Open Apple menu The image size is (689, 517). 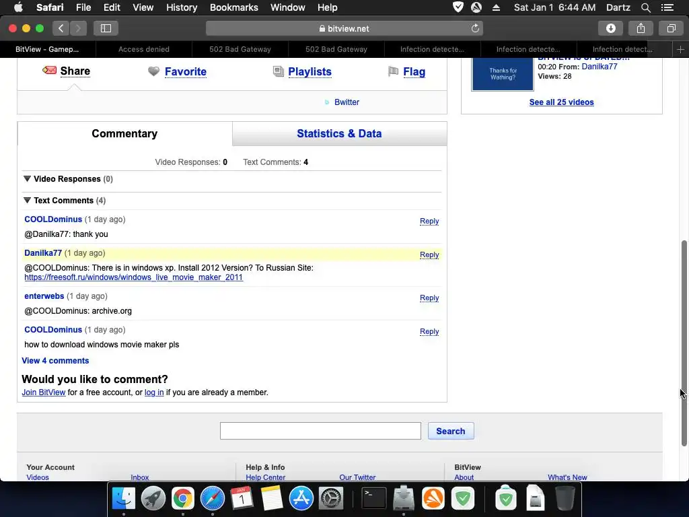click(x=18, y=7)
